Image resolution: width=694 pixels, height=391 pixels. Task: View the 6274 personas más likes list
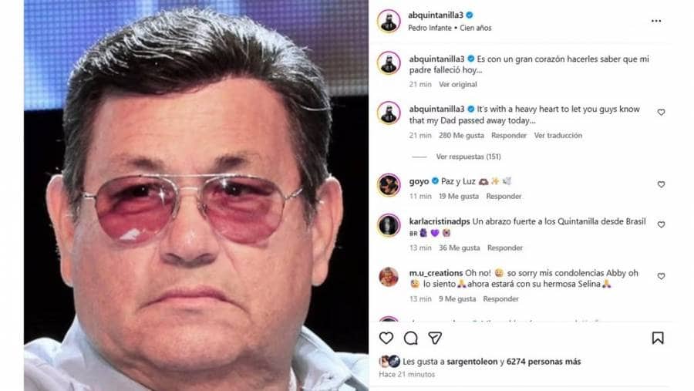pos(544,362)
